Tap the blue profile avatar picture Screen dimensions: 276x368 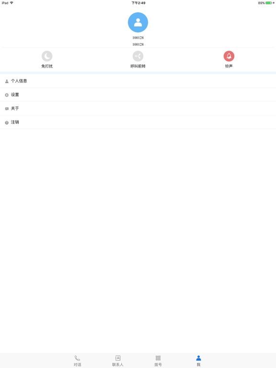tap(138, 23)
